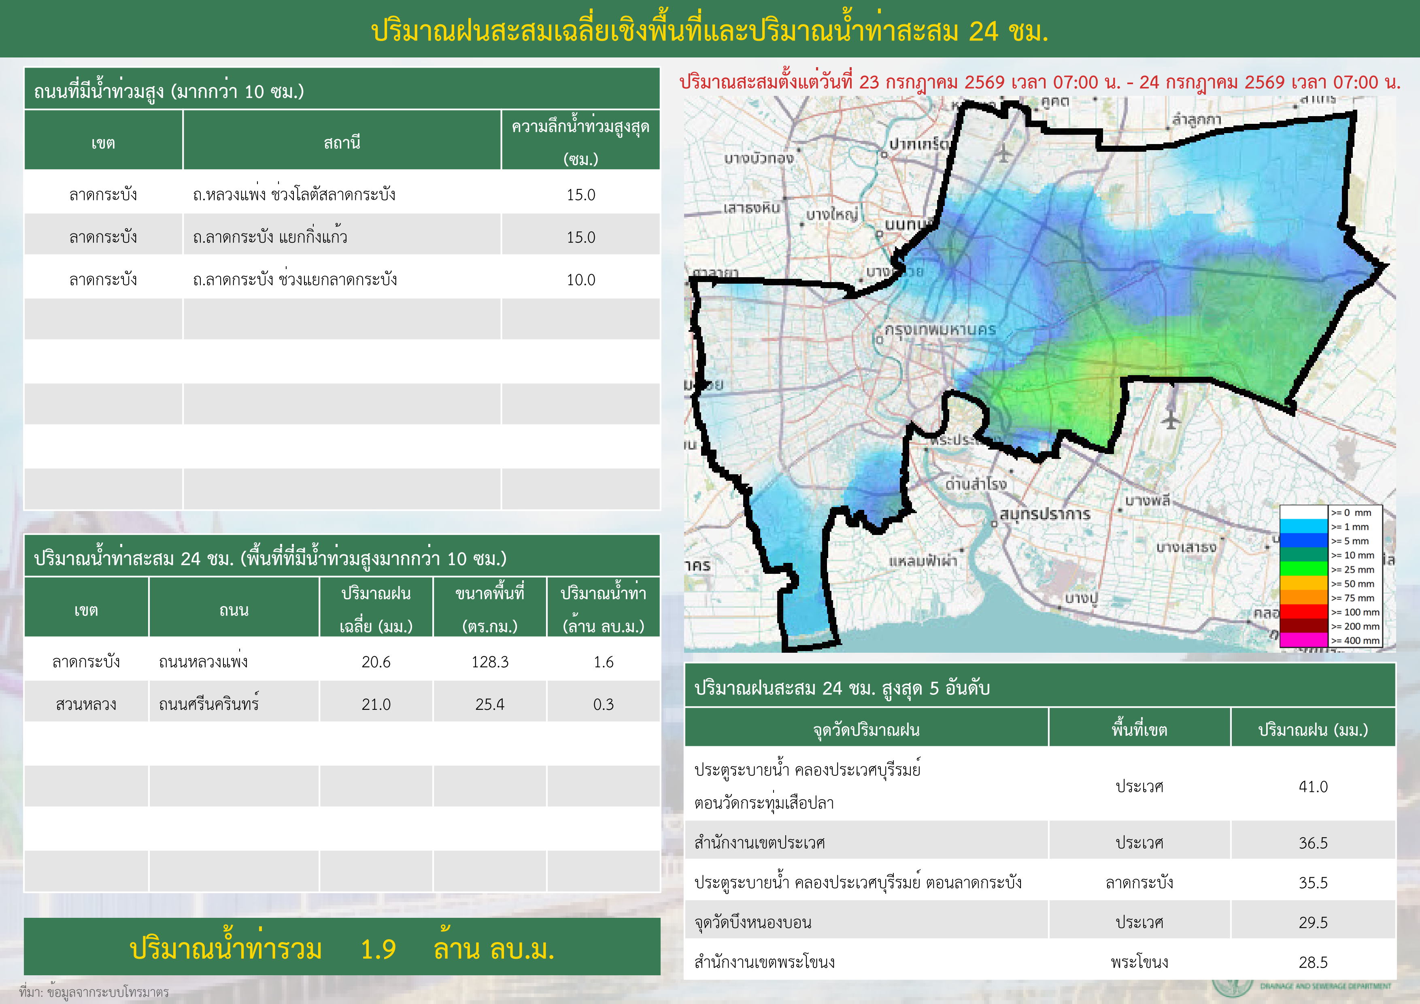This screenshot has width=1420, height=1004.
Task: Click the station สำนักงานเขตพระโขนง
Action: [764, 962]
